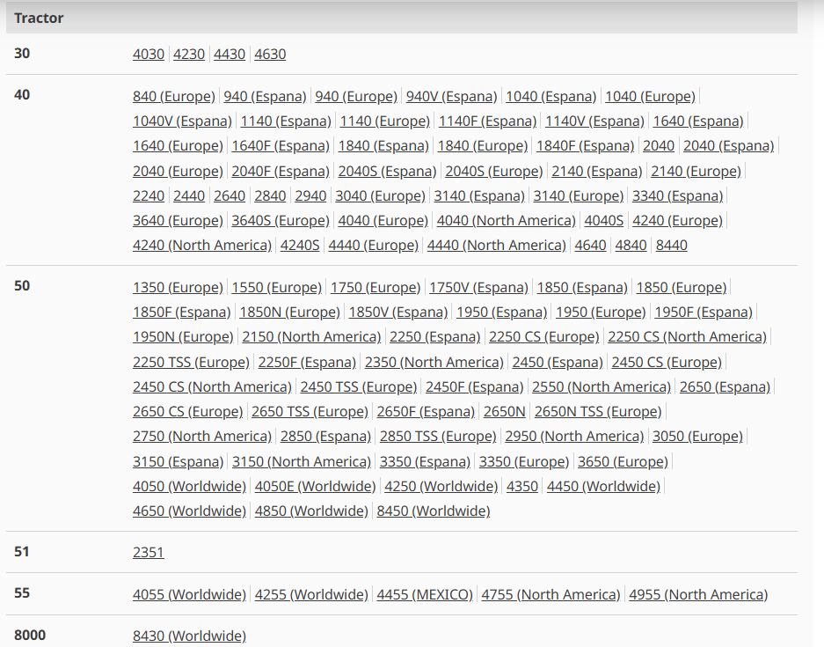Click the 4040 (North America) link
The image size is (824, 647).
[x=507, y=220]
